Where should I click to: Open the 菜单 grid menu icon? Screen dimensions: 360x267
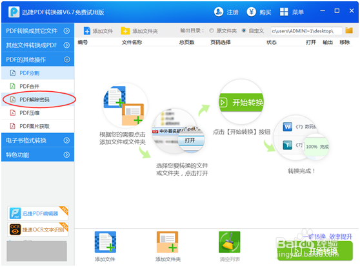pos(284,12)
